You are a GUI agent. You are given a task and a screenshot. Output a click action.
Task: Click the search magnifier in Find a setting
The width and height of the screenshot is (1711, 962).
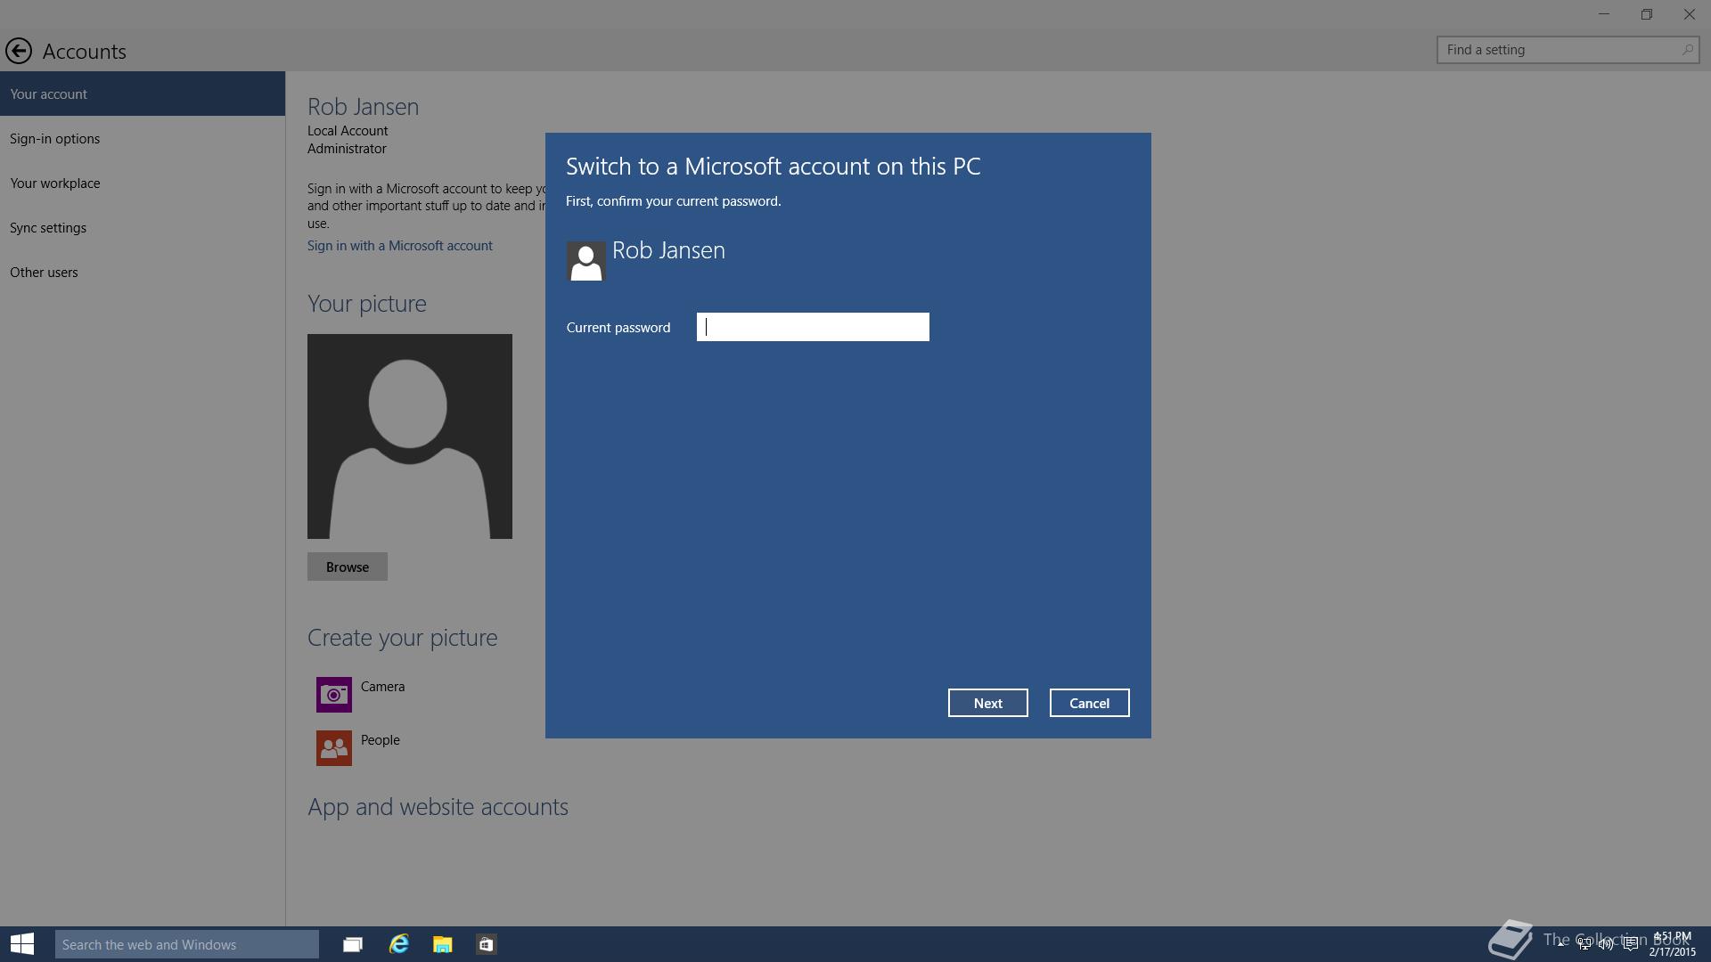click(1687, 50)
